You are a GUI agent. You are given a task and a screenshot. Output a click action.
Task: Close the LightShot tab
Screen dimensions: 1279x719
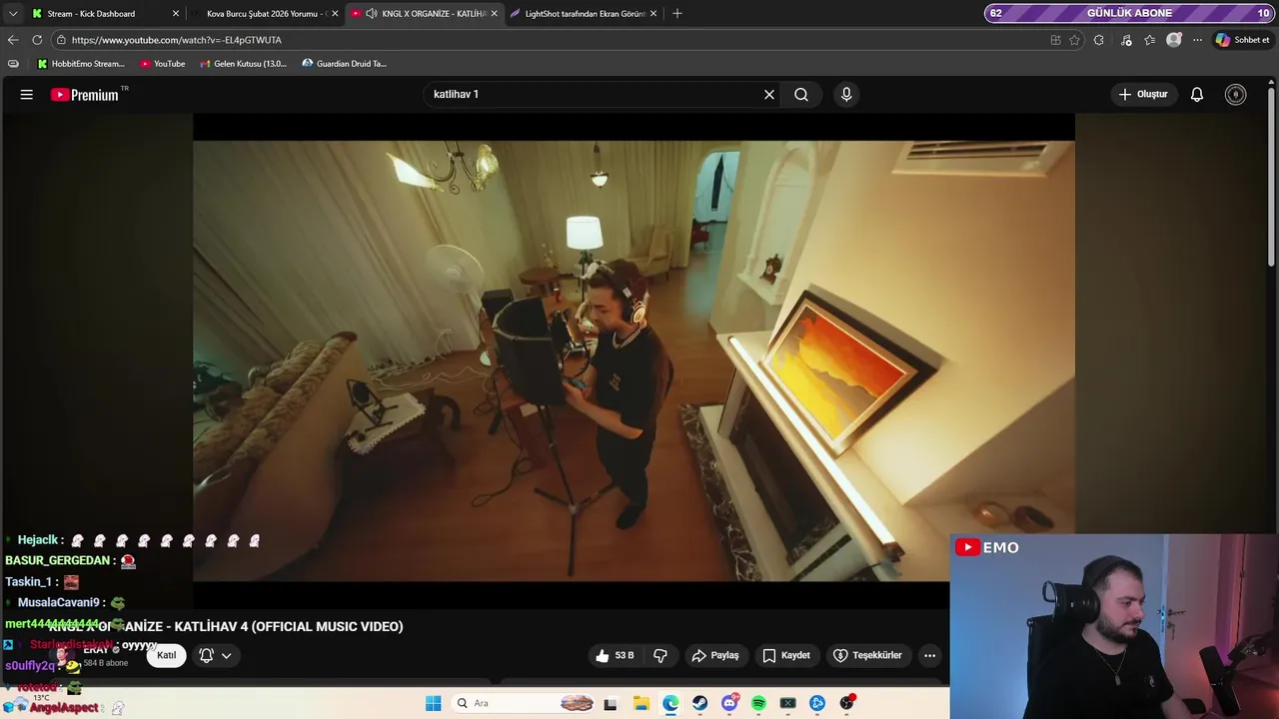pyautogui.click(x=653, y=13)
